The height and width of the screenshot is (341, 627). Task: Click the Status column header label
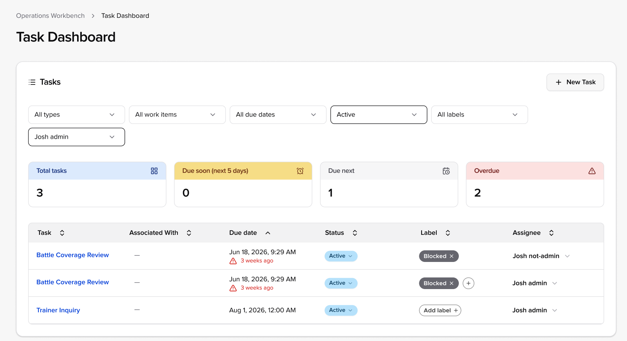(x=334, y=233)
